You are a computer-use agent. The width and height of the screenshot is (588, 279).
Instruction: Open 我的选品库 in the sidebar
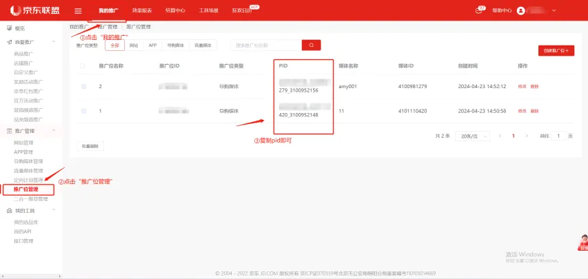[x=26, y=222]
